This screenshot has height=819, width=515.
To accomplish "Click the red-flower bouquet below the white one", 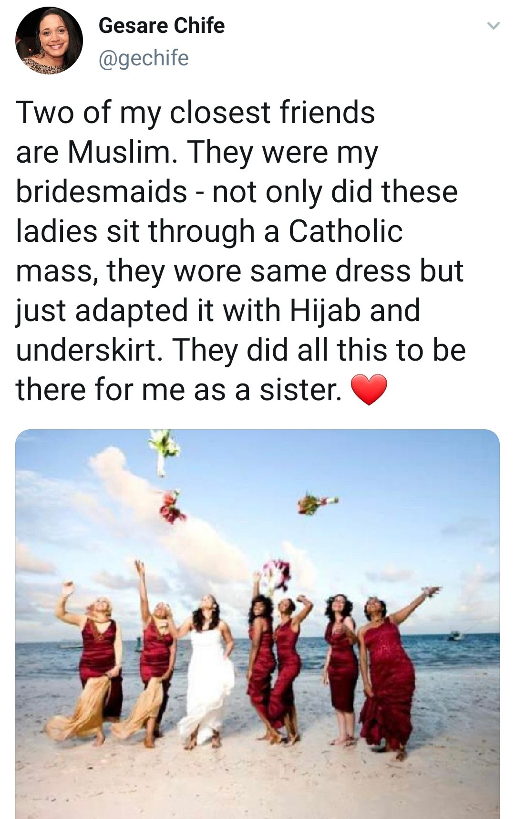I will tap(172, 507).
